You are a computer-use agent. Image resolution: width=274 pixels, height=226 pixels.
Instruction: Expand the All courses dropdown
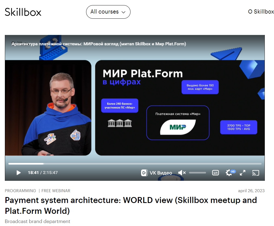tap(108, 12)
